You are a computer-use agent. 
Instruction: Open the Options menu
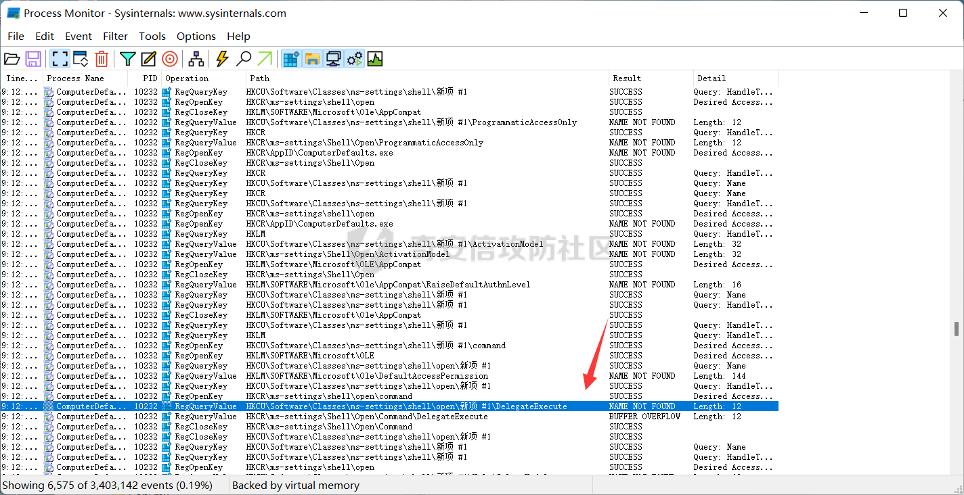click(196, 36)
